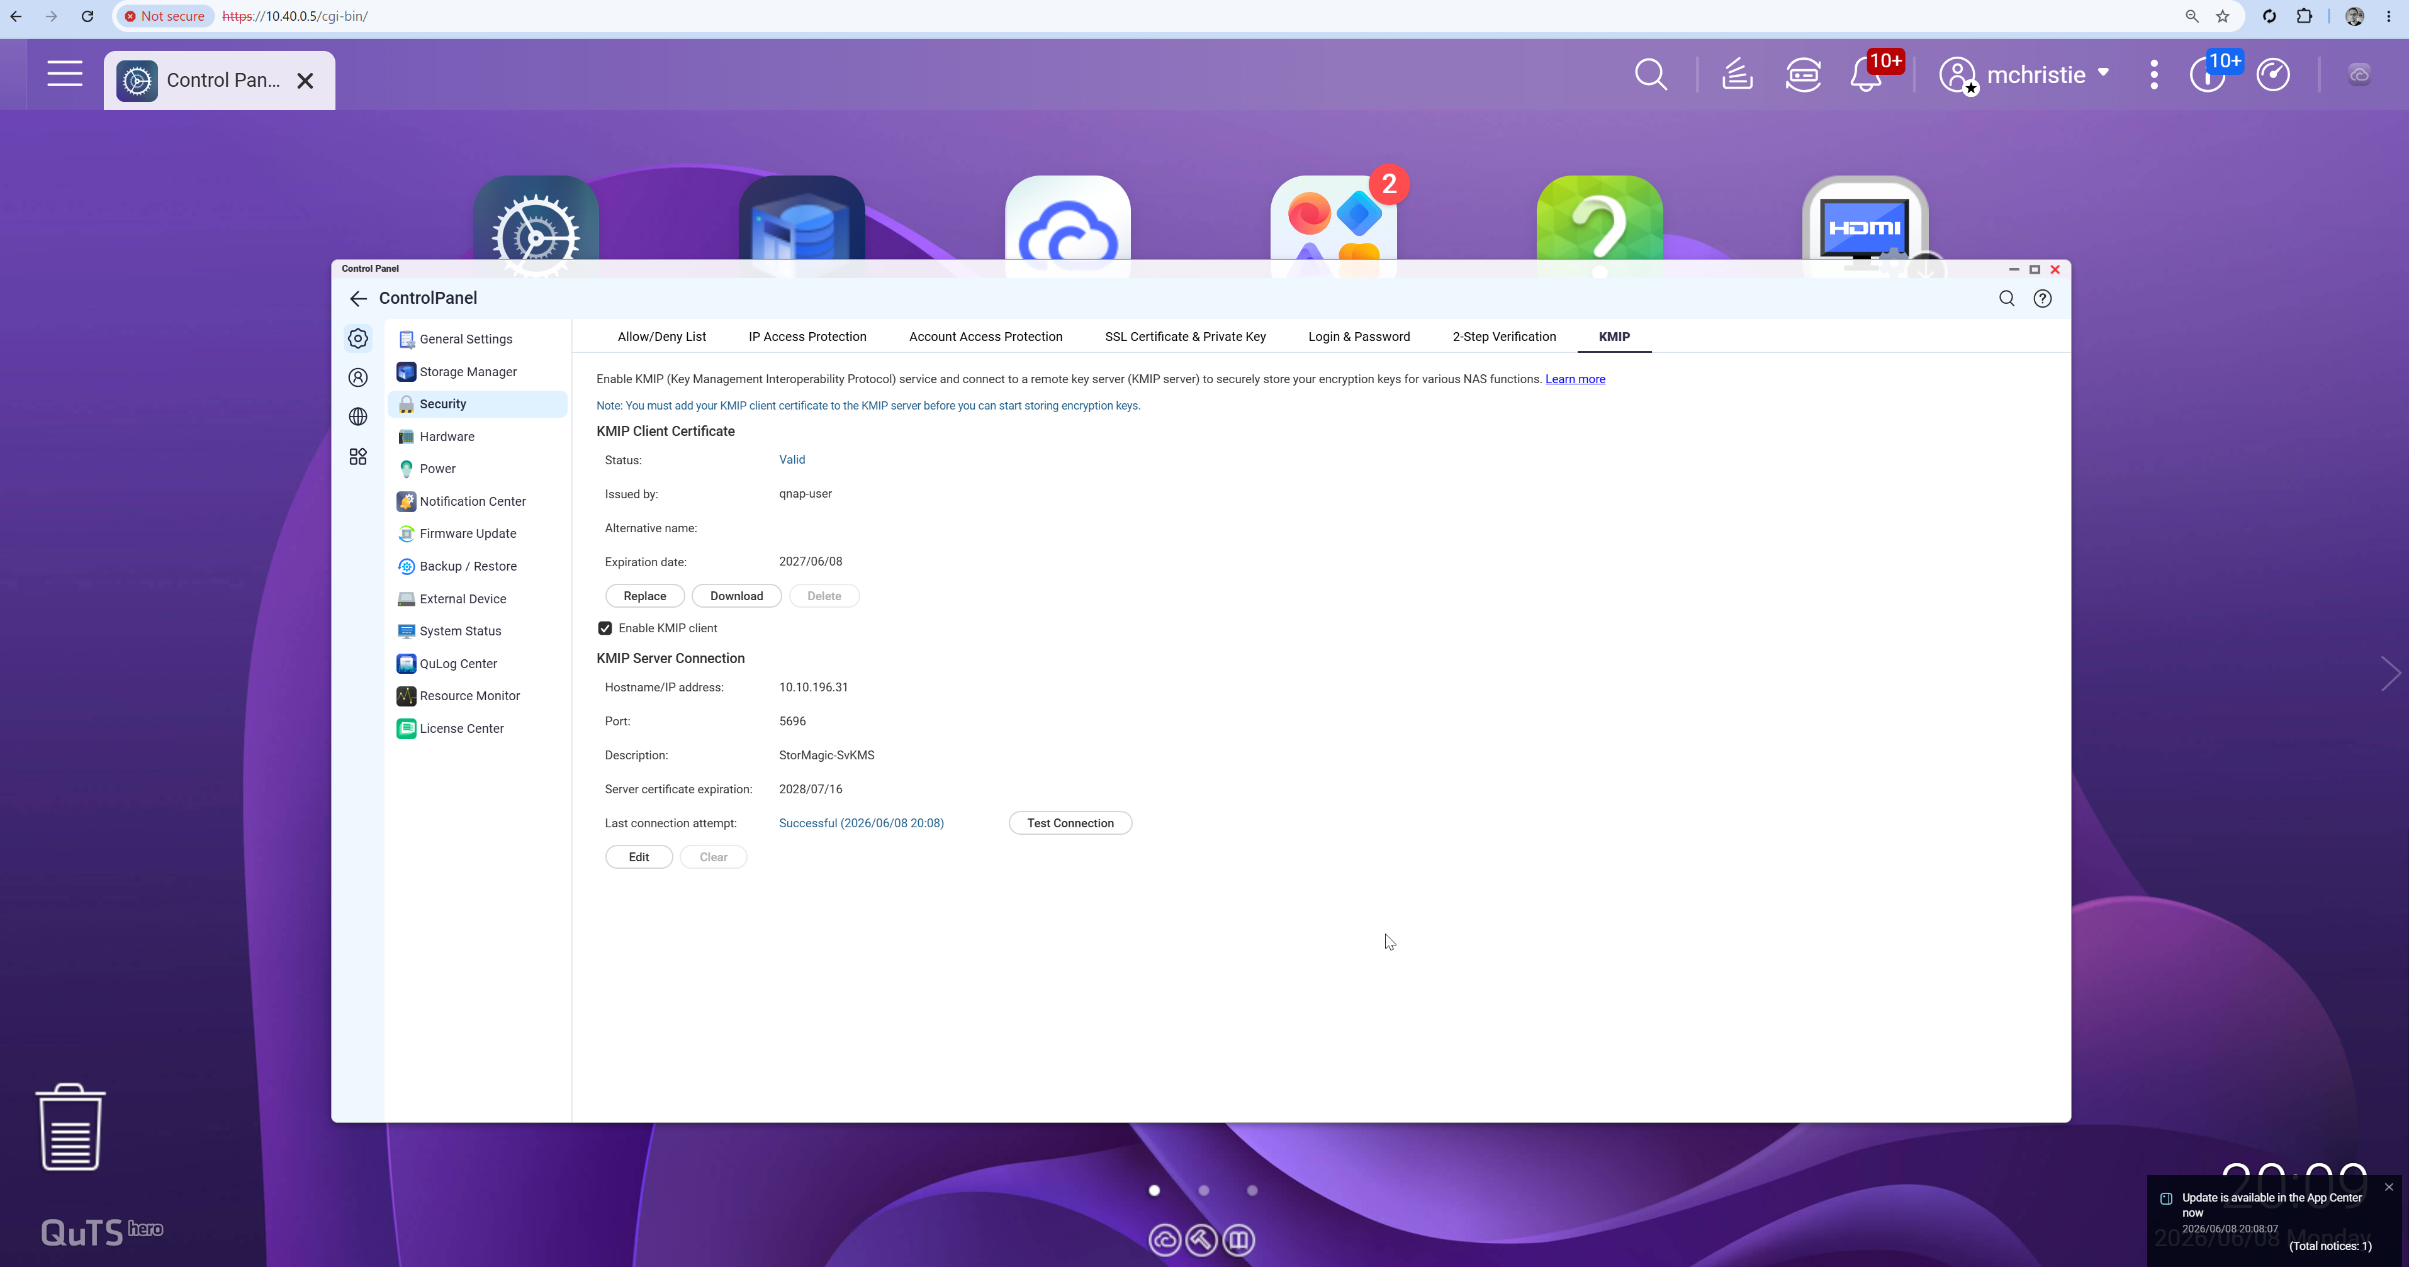This screenshot has height=1267, width=2409.
Task: Click the Edit server connection button
Action: tap(639, 856)
